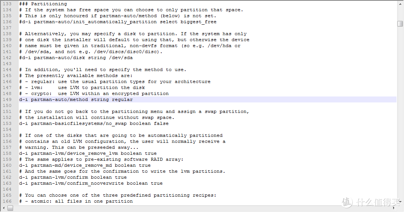Image resolution: width=404 pixels, height=212 pixels.
Task: Place cursor on 'partman-auto/method string regular' line
Action: (76, 99)
